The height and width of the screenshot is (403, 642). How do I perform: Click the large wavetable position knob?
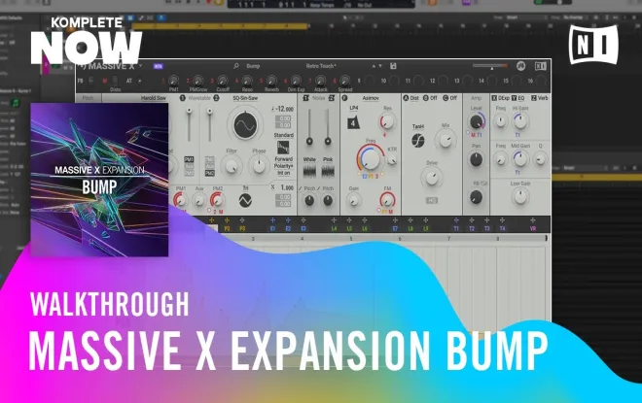245,124
